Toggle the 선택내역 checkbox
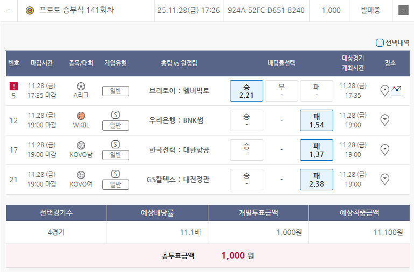Screen dimensions: 414x272 pos(380,42)
